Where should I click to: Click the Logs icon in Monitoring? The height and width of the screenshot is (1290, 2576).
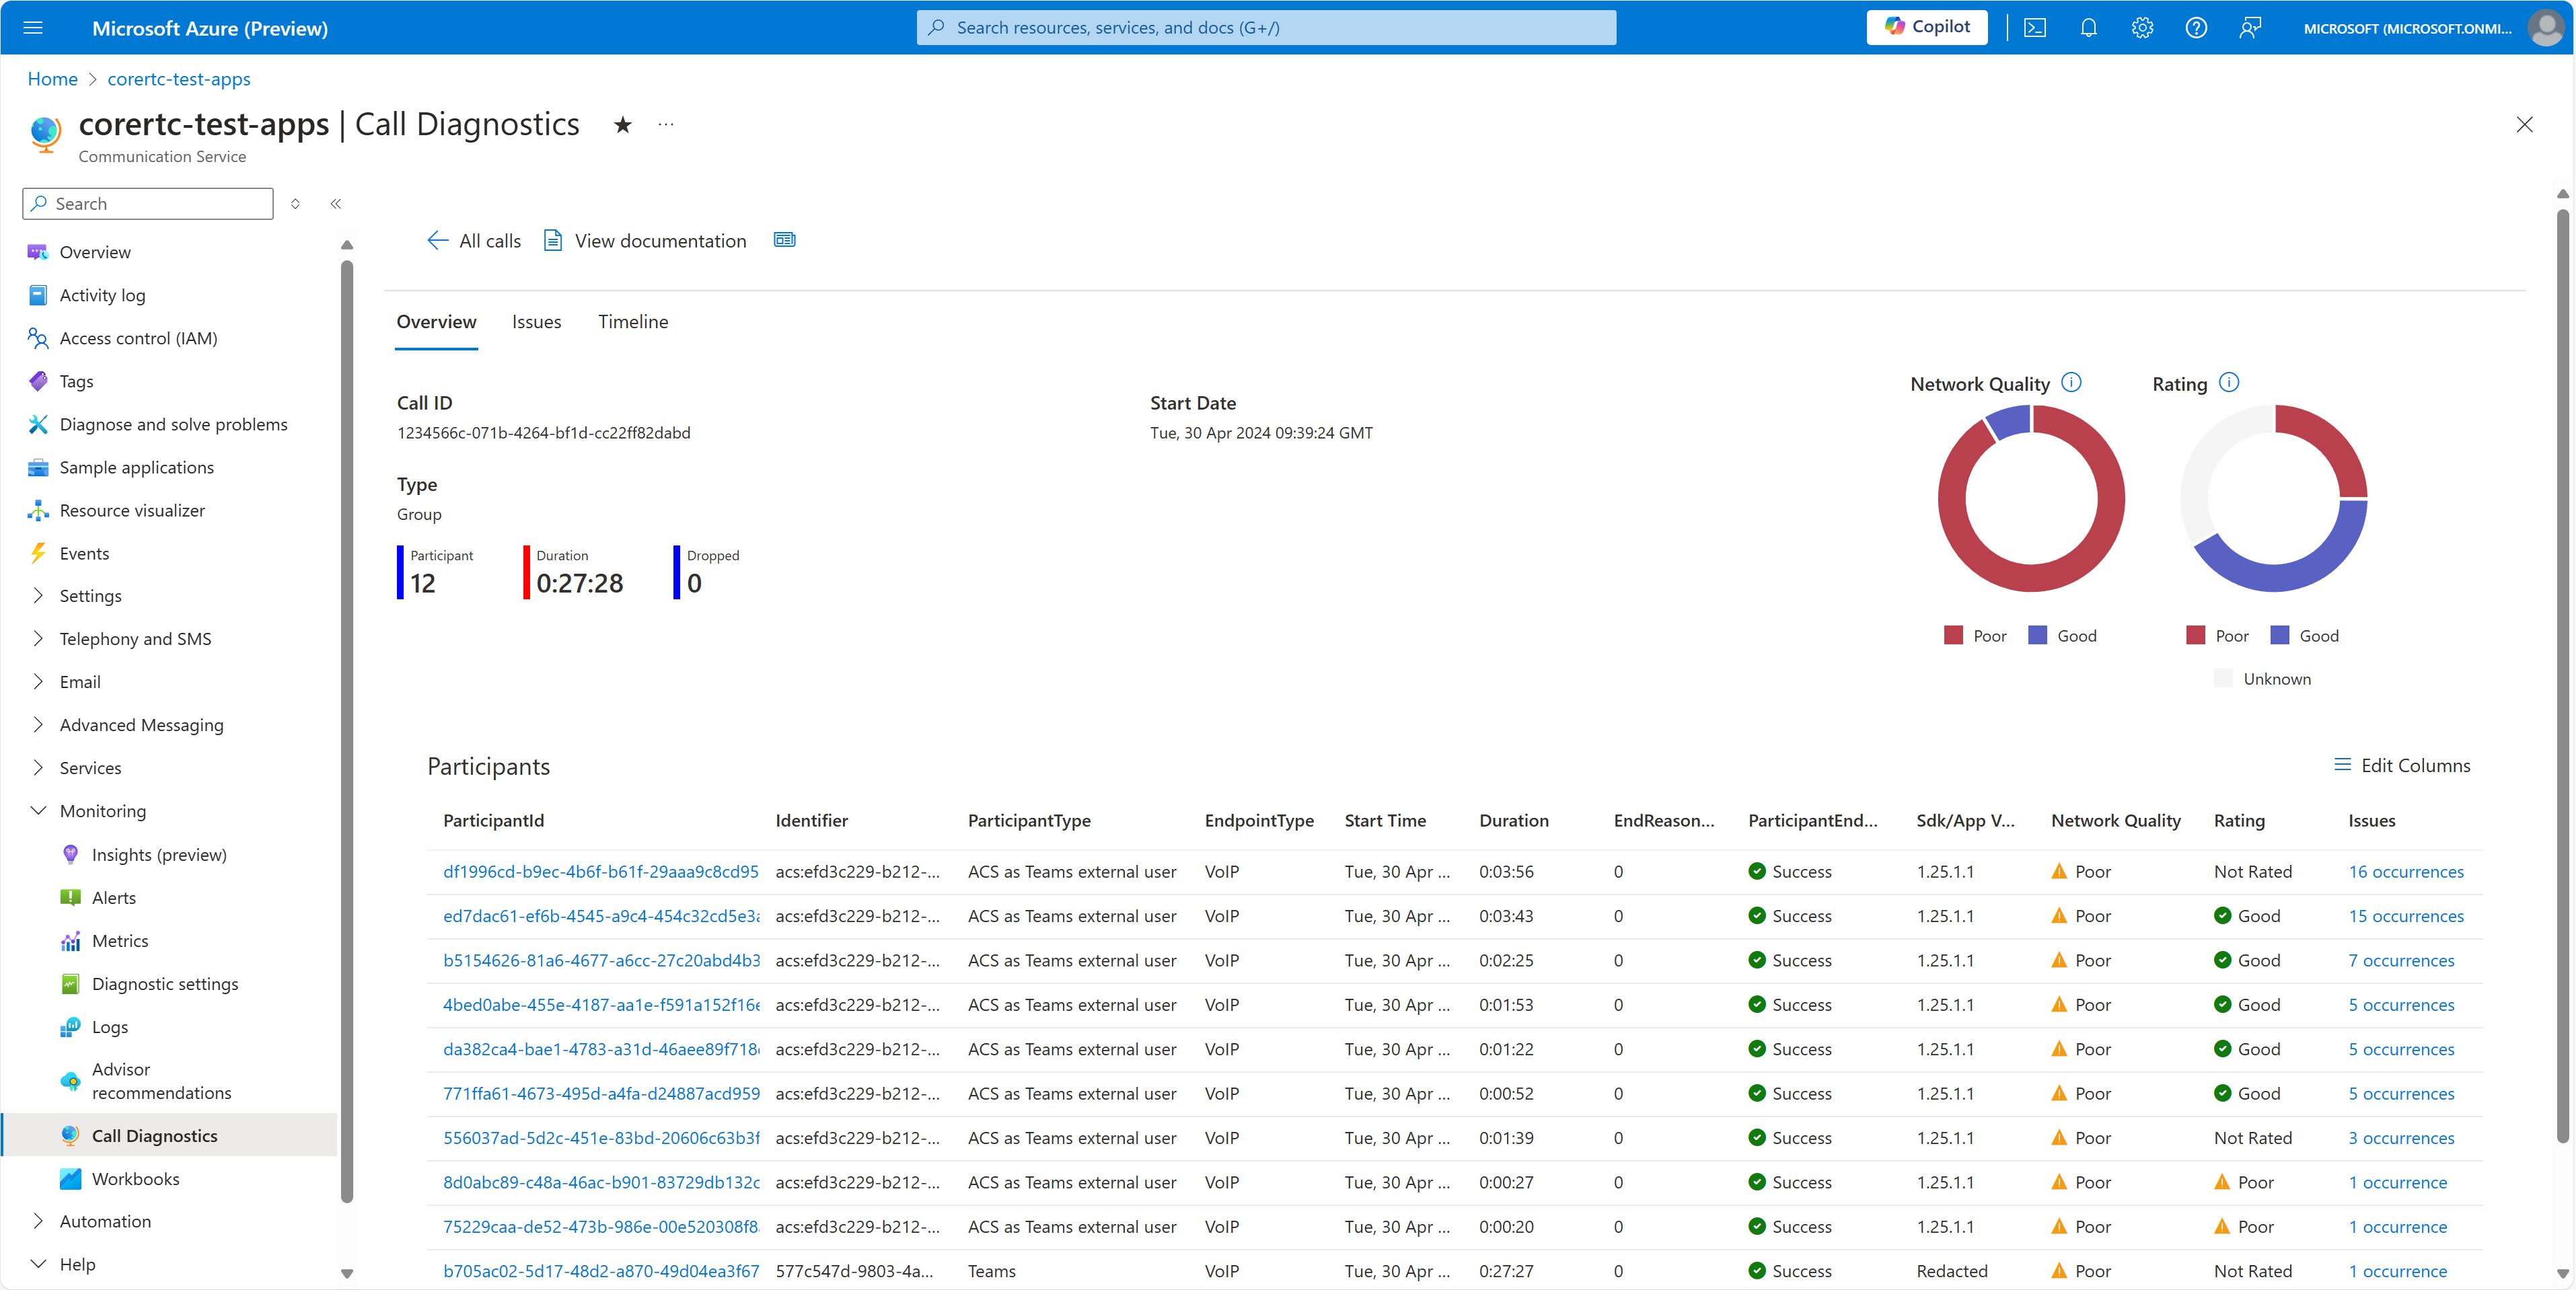[x=69, y=1027]
